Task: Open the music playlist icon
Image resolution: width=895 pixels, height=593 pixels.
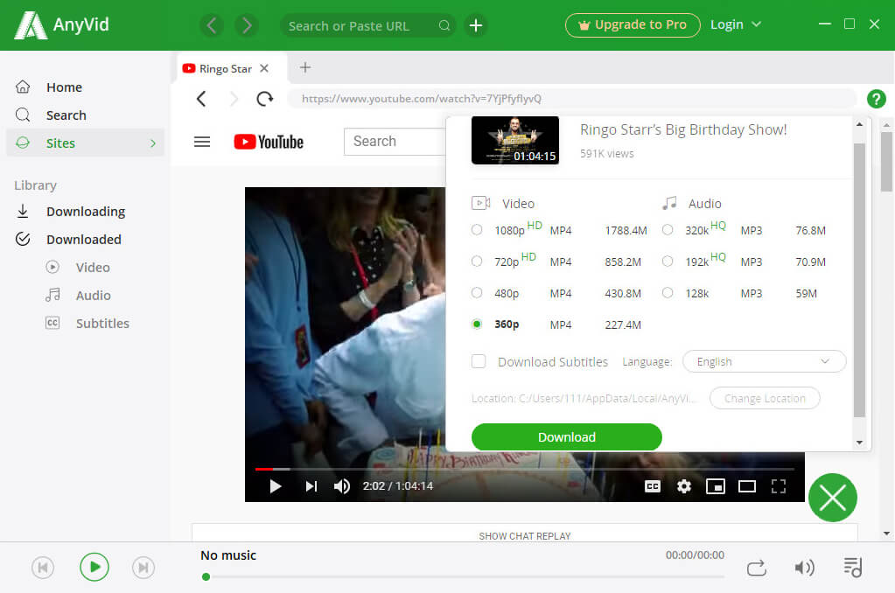Action: [852, 568]
